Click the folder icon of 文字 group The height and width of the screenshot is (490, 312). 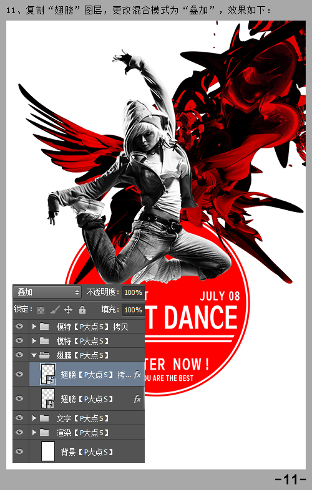tap(44, 418)
